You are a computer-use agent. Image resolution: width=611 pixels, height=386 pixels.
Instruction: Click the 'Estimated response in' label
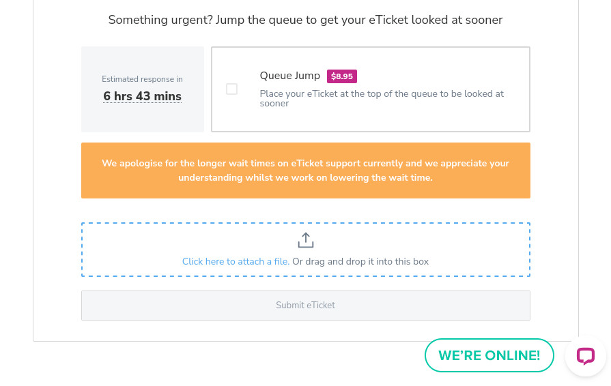click(x=143, y=79)
